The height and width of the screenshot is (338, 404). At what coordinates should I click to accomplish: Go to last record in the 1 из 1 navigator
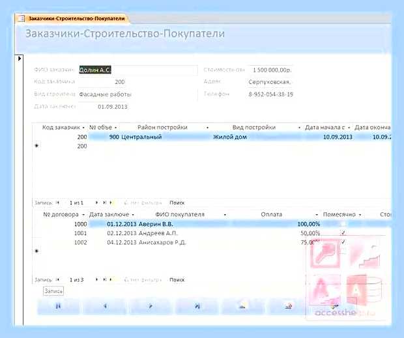click(x=104, y=203)
